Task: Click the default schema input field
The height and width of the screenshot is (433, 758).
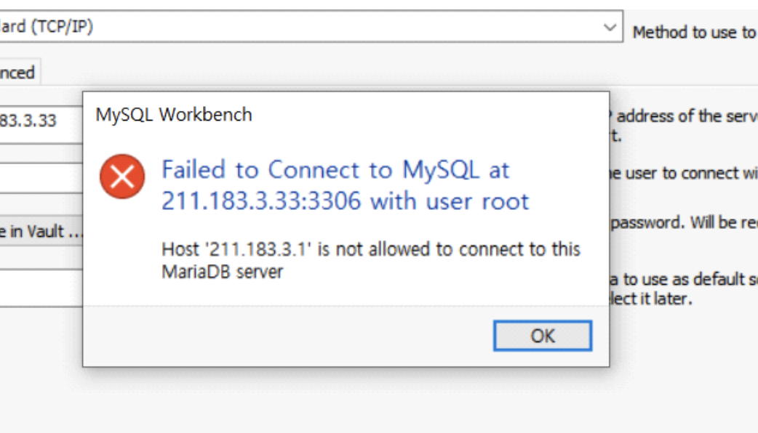Action: [x=41, y=288]
